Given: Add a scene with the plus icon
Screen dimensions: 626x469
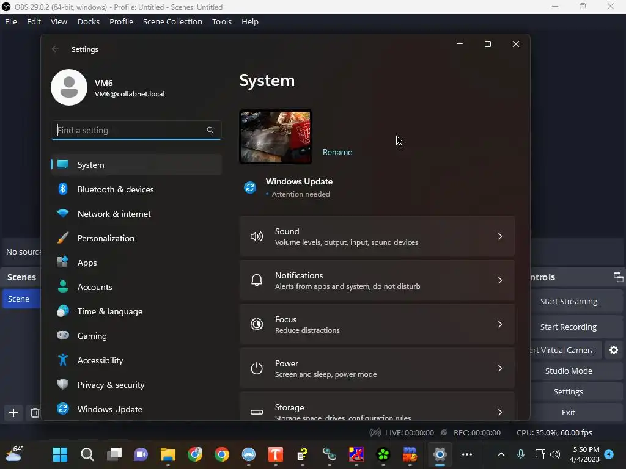Looking at the screenshot, I should pos(13,413).
